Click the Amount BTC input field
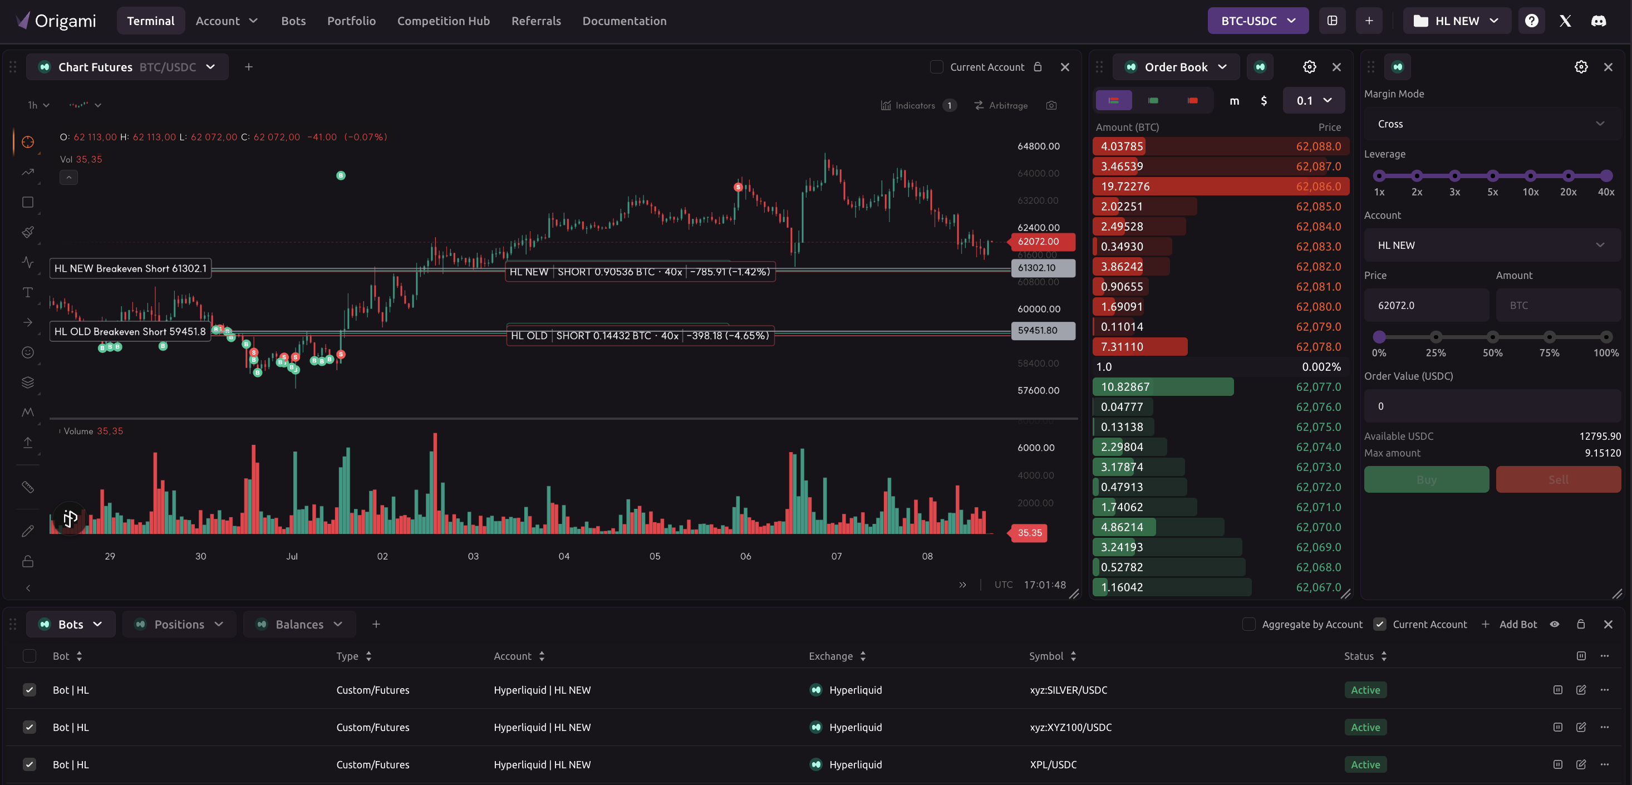The image size is (1632, 785). pos(1559,306)
